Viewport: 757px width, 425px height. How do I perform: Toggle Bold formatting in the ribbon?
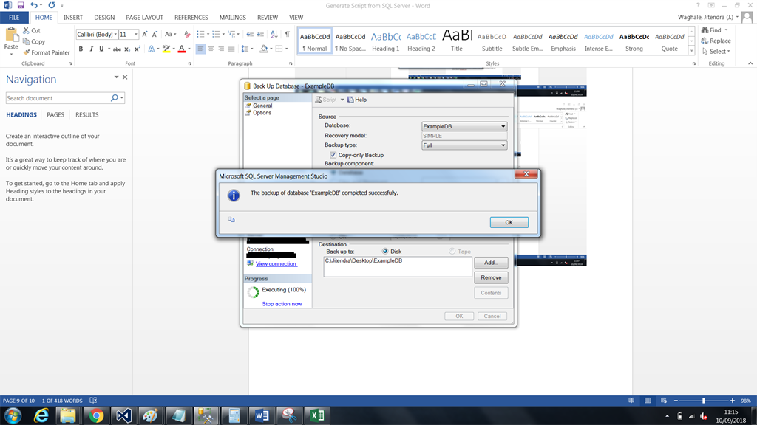click(81, 49)
